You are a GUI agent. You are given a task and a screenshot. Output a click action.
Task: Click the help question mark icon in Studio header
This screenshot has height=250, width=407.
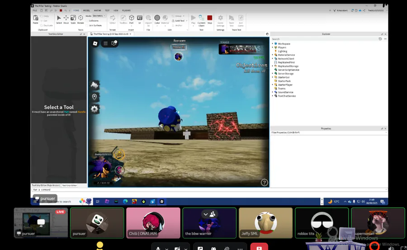356,10
